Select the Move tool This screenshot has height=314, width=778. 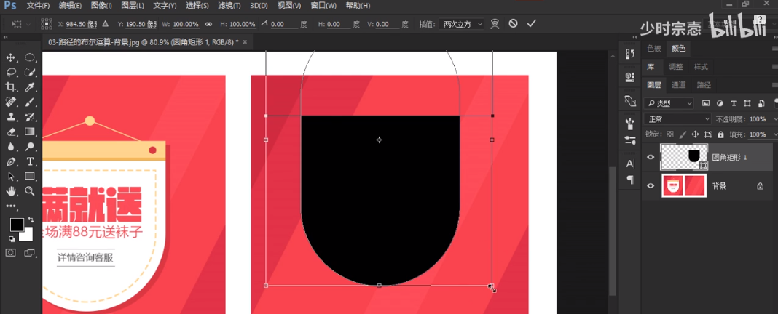11,58
